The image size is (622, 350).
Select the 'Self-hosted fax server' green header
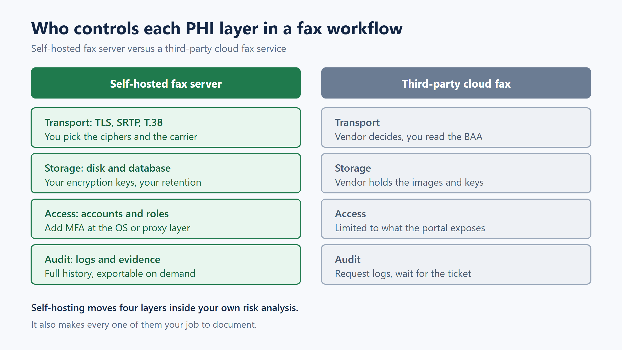click(166, 83)
